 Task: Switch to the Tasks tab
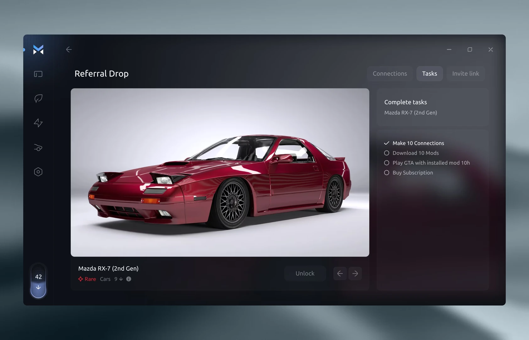pyautogui.click(x=429, y=73)
